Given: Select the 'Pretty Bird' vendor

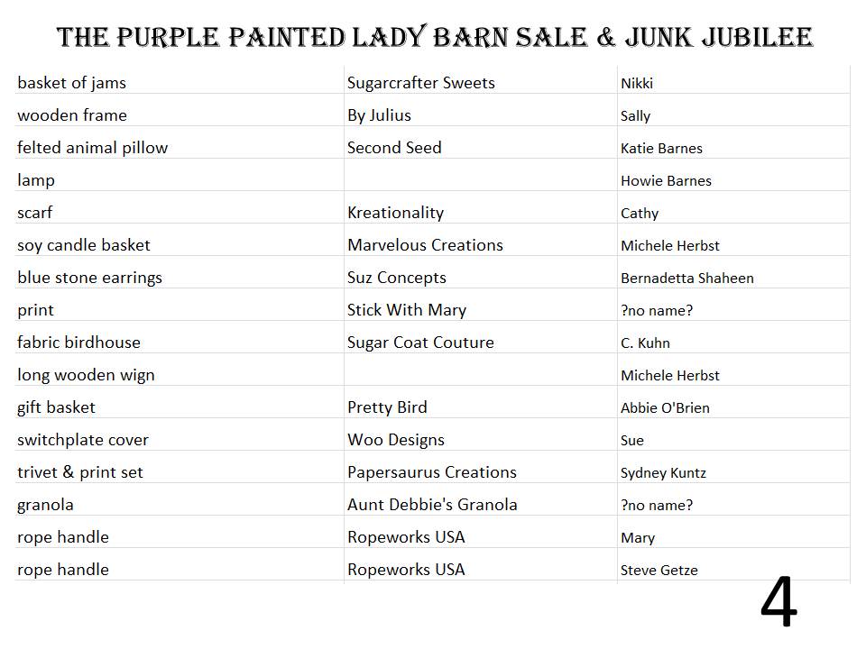Looking at the screenshot, I should 387,407.
